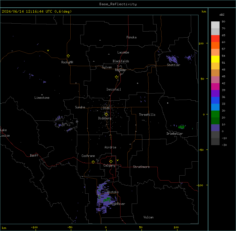Click the yellow diamond marker above Calgary label

(x=111, y=162)
